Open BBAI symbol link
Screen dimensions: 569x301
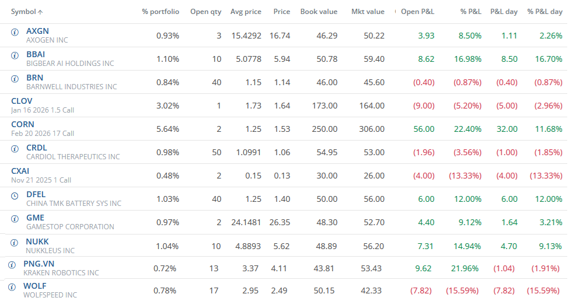click(x=36, y=54)
